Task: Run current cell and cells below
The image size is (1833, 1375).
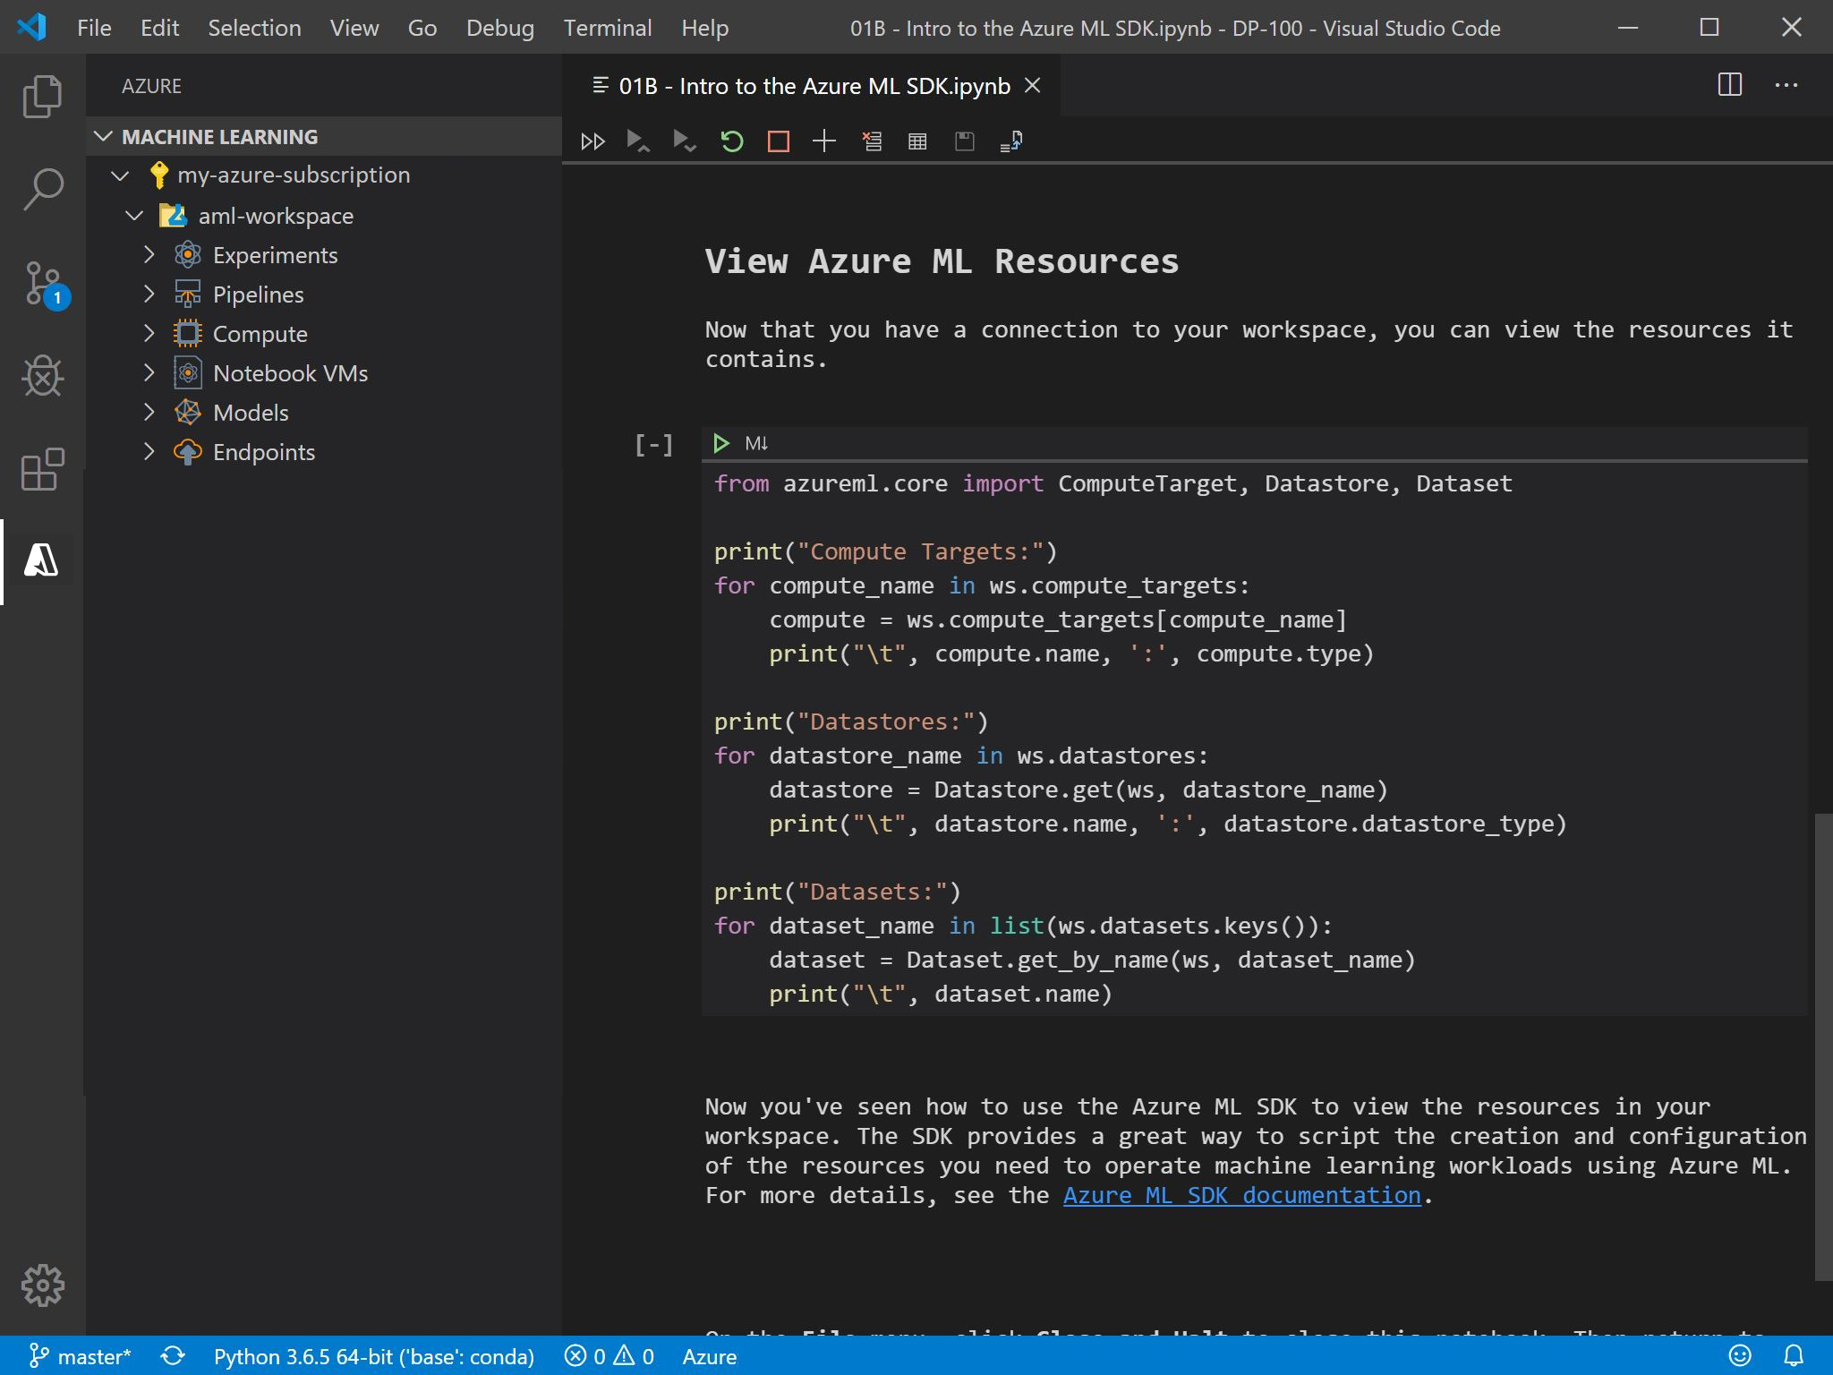Action: pos(684,141)
